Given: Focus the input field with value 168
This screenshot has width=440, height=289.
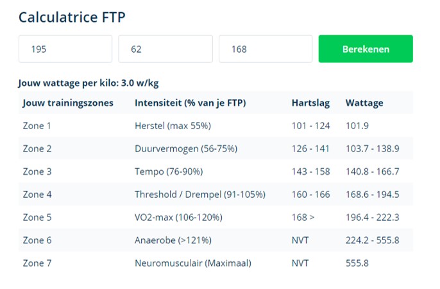Looking at the screenshot, I should (265, 49).
